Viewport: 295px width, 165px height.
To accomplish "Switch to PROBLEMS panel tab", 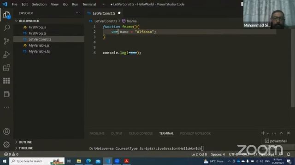I will [97, 133].
